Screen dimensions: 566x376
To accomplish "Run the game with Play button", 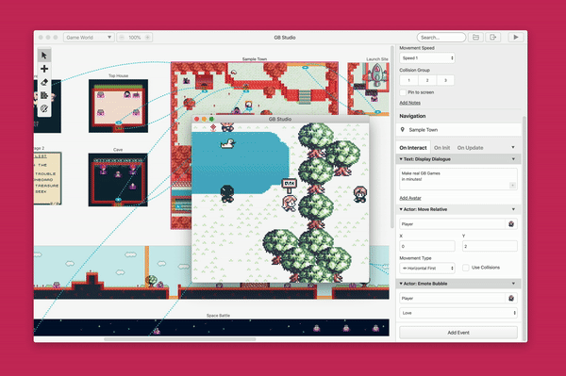I will point(516,37).
